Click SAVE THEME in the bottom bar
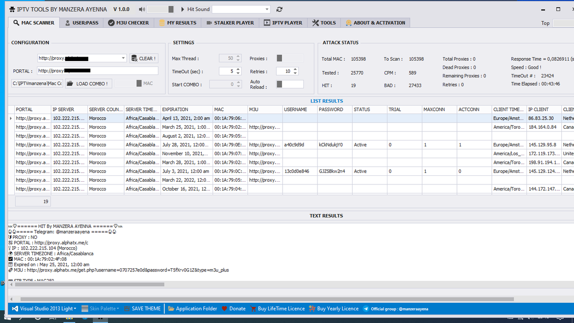Viewport: 574px width, 323px height. [x=142, y=309]
